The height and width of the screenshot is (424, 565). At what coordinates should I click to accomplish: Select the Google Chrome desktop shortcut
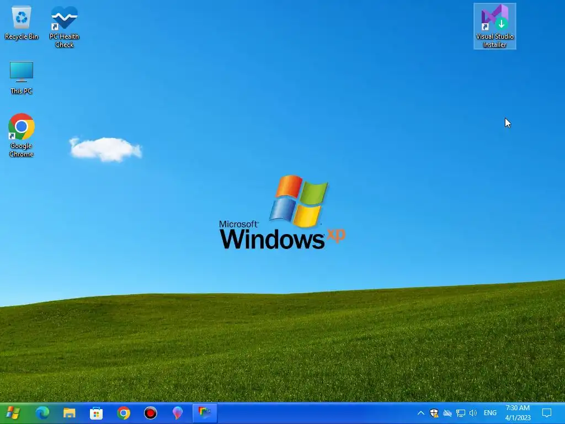[x=22, y=135]
